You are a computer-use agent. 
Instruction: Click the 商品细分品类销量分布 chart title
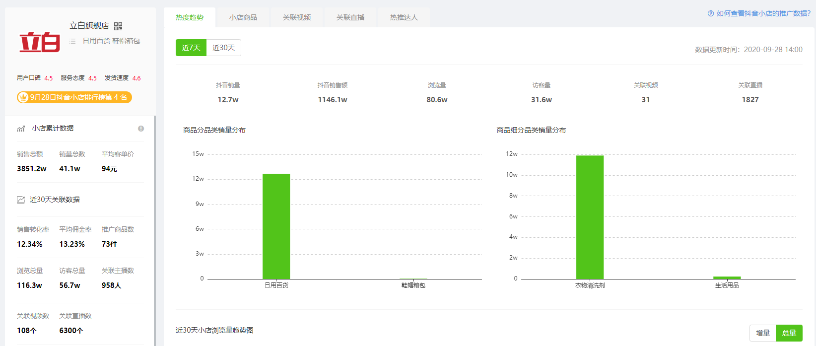[532, 130]
